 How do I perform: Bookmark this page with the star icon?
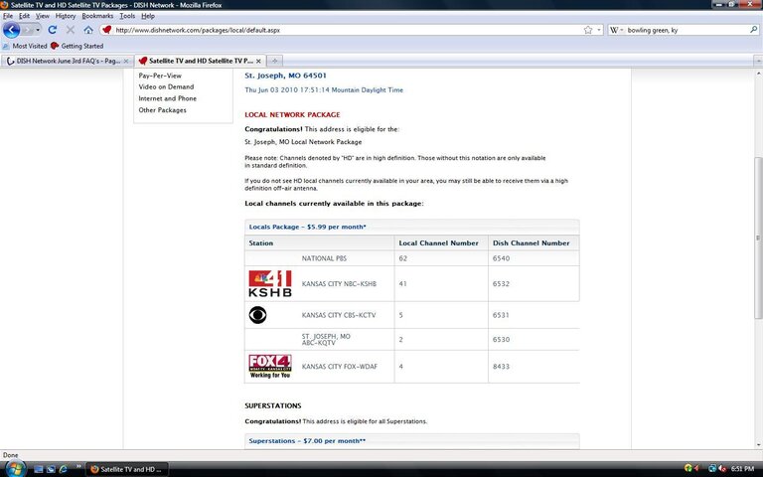pyautogui.click(x=588, y=30)
